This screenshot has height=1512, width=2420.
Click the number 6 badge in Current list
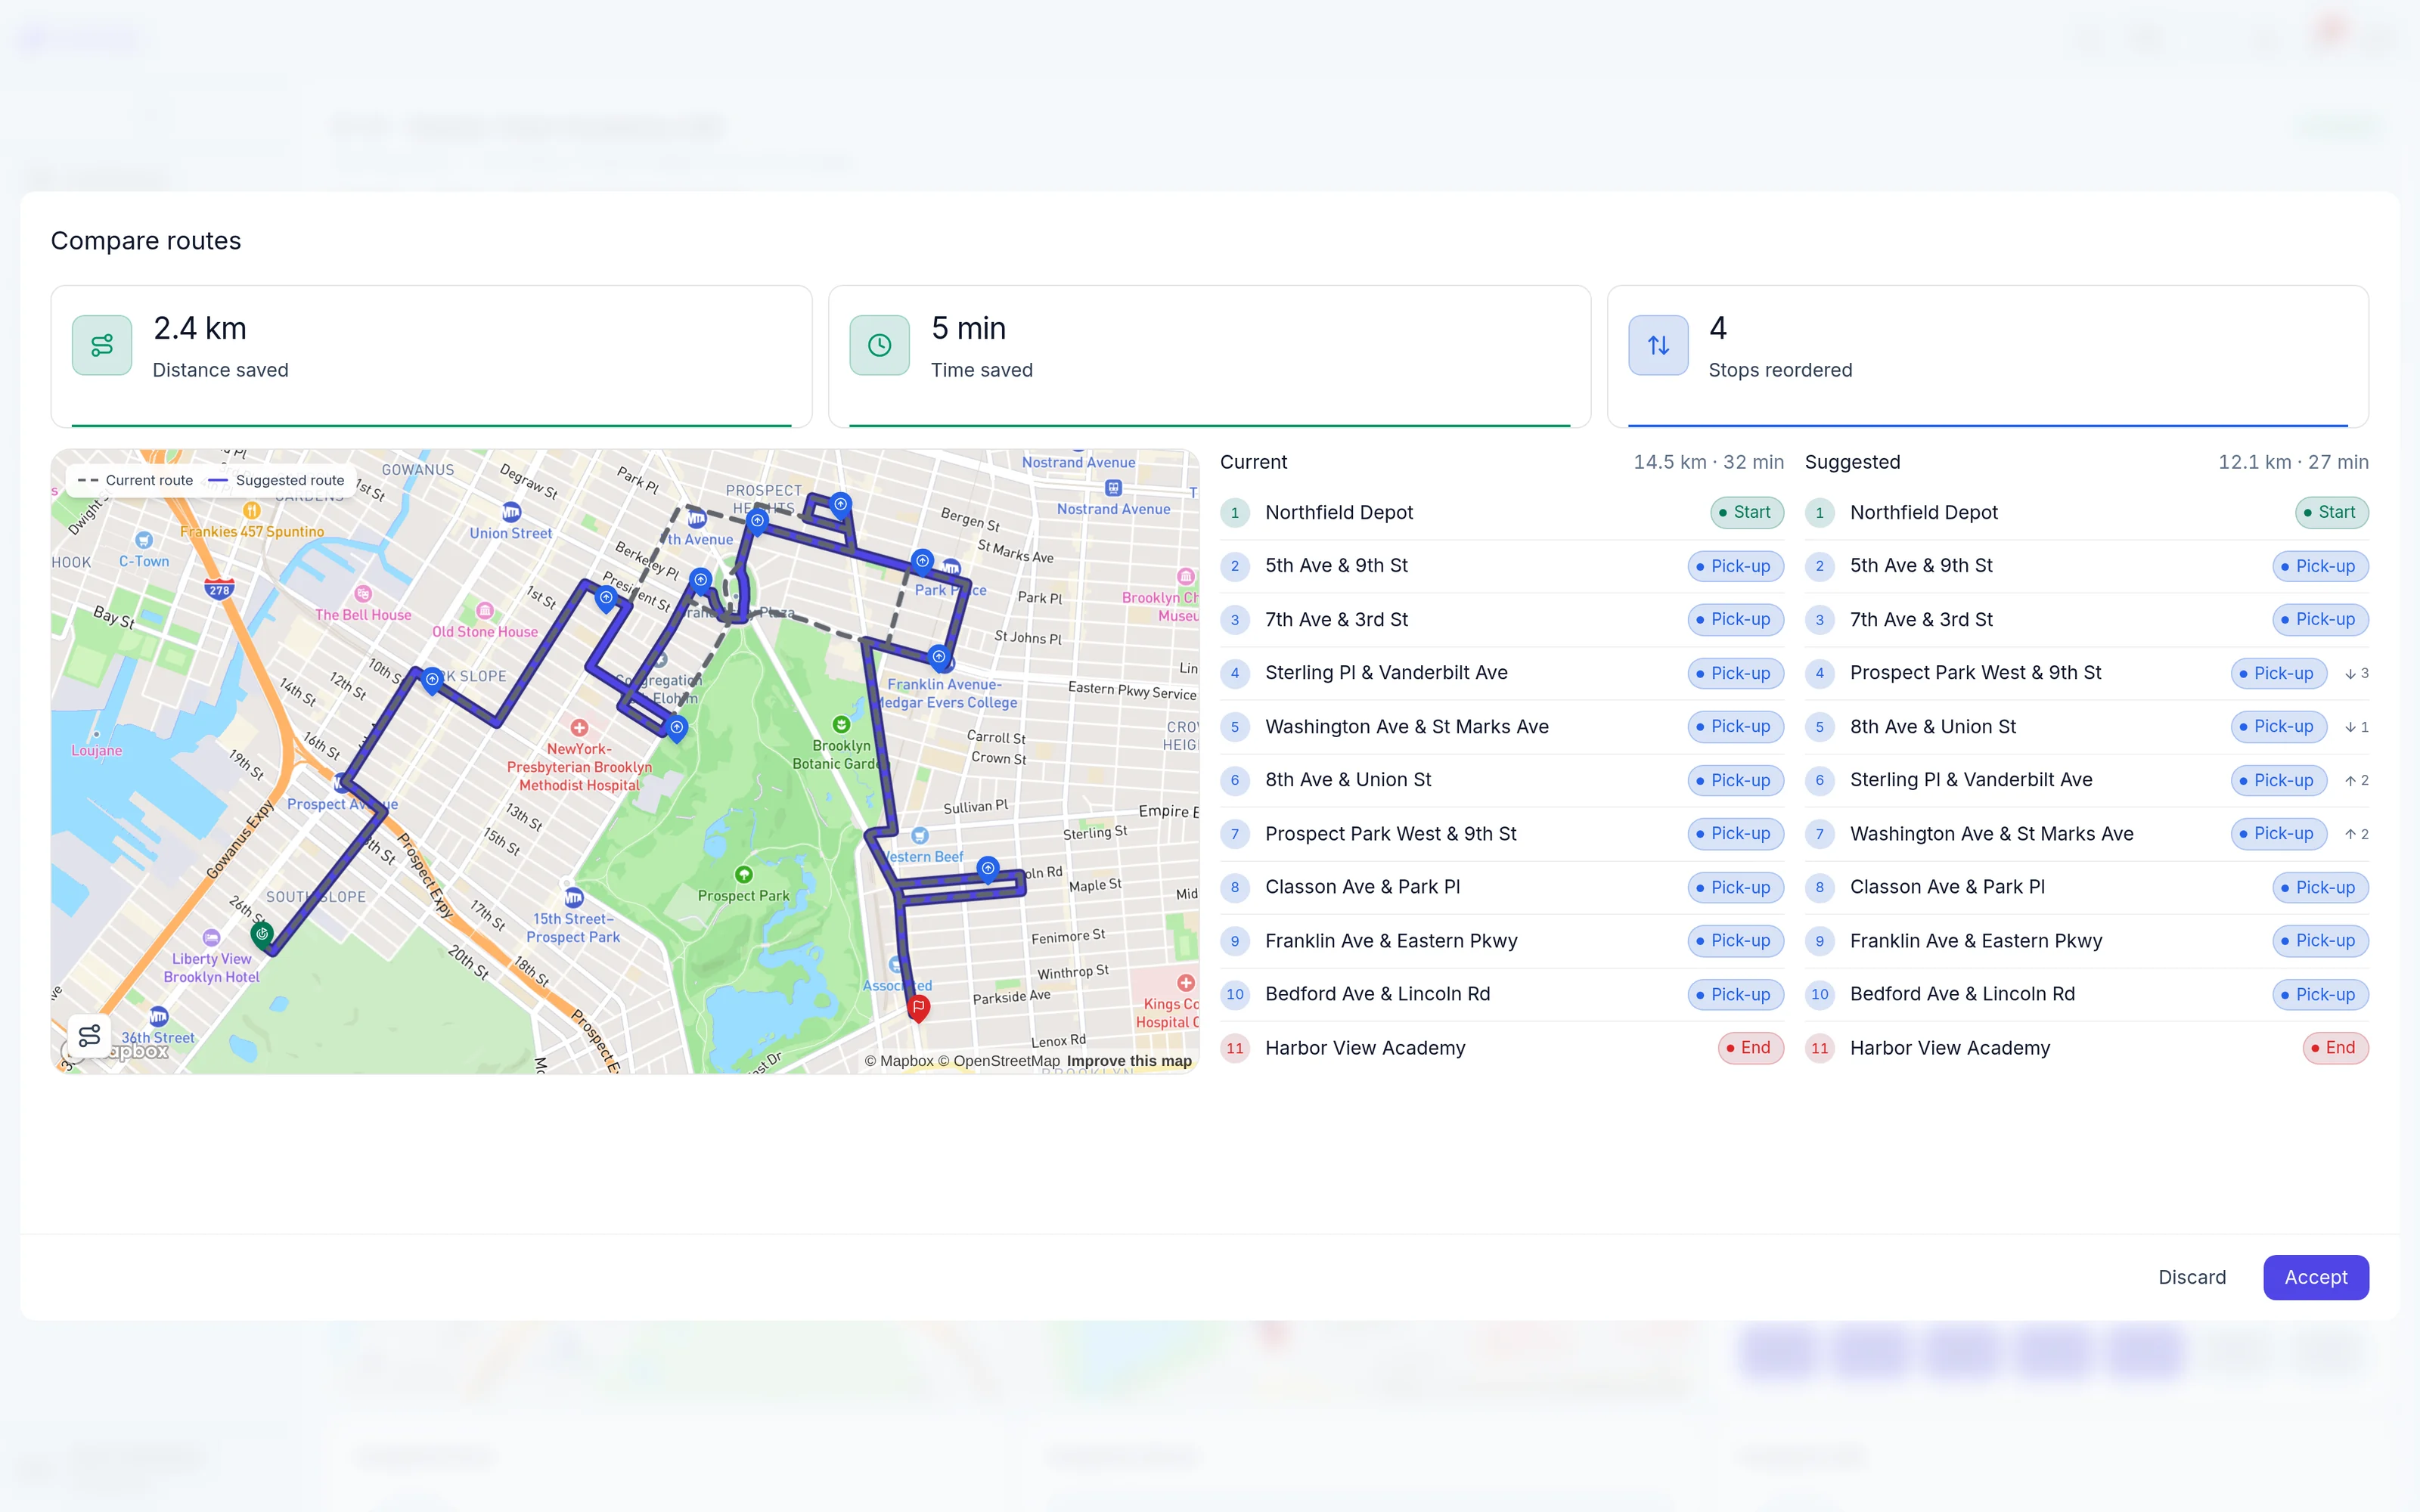(x=1235, y=780)
